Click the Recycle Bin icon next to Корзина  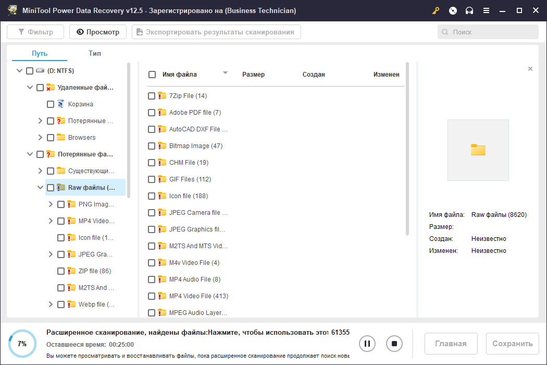61,104
